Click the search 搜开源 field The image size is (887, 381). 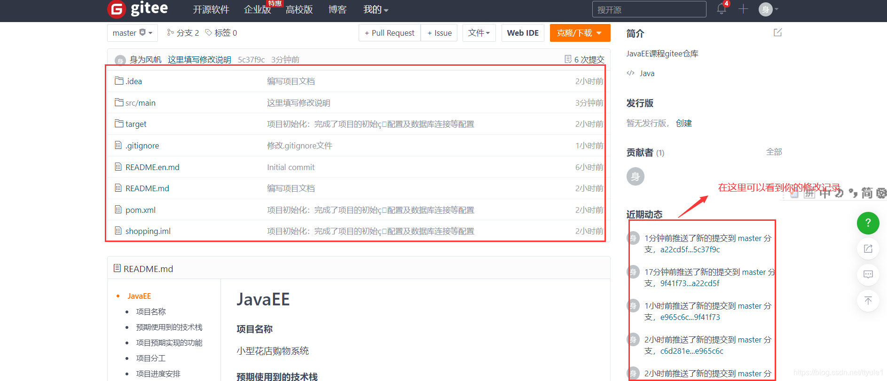pyautogui.click(x=649, y=9)
